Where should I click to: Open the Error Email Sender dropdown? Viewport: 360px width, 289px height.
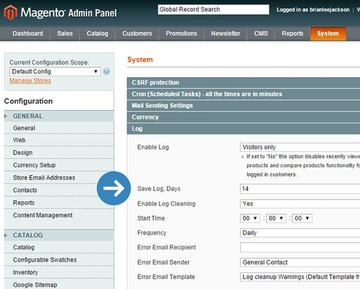click(x=300, y=262)
